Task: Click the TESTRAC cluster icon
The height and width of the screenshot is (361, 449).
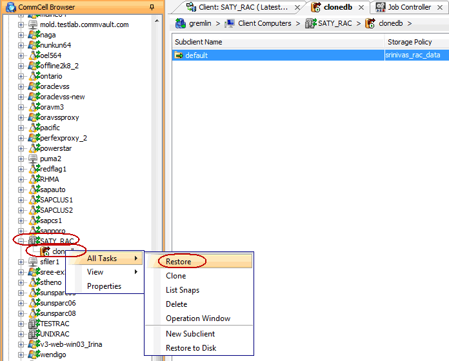Action: point(34,324)
